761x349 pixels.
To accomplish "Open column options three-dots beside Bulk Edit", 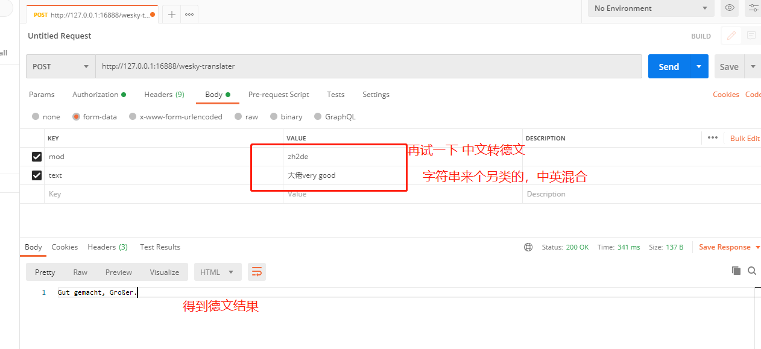I will point(713,137).
